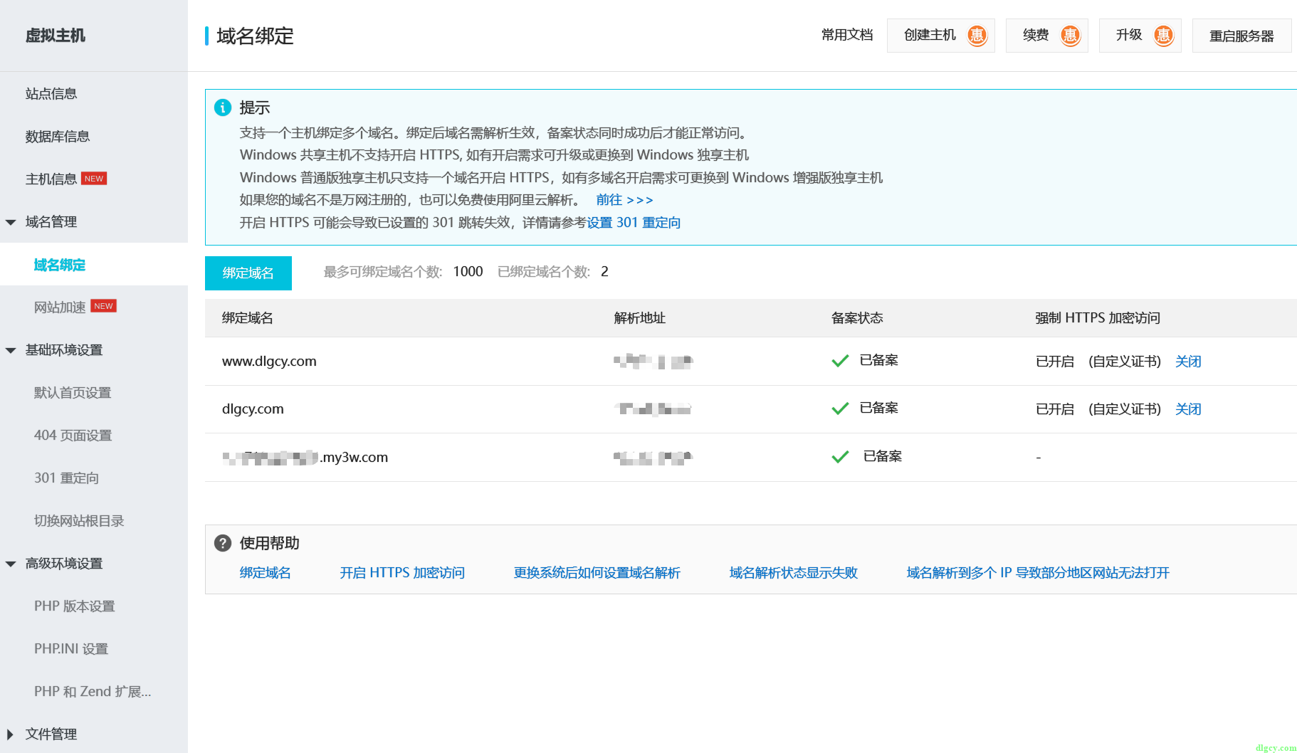The width and height of the screenshot is (1297, 753).
Task: Click the 备案状态 column header
Action: pos(857,318)
